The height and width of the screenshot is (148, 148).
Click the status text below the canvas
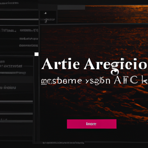tap(63, 143)
